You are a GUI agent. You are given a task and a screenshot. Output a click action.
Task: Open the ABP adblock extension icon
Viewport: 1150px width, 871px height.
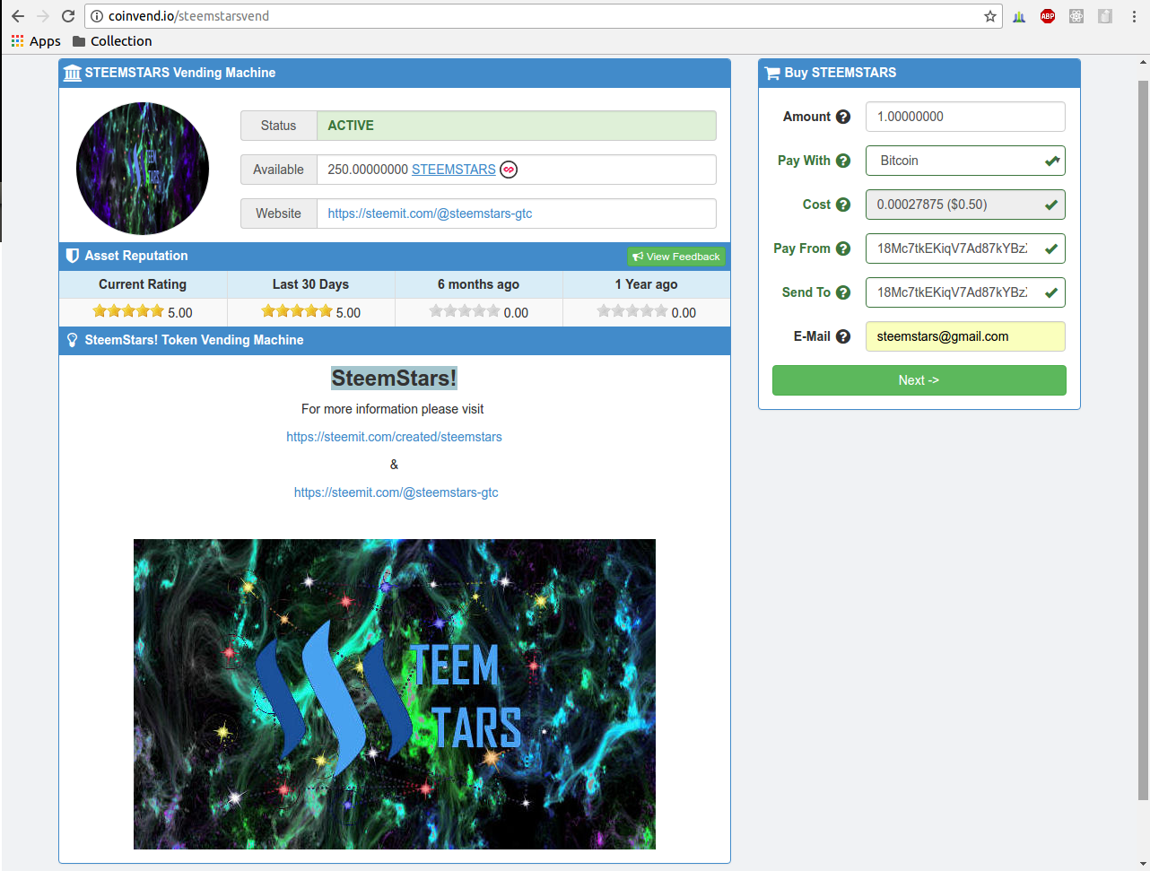pyautogui.click(x=1048, y=16)
